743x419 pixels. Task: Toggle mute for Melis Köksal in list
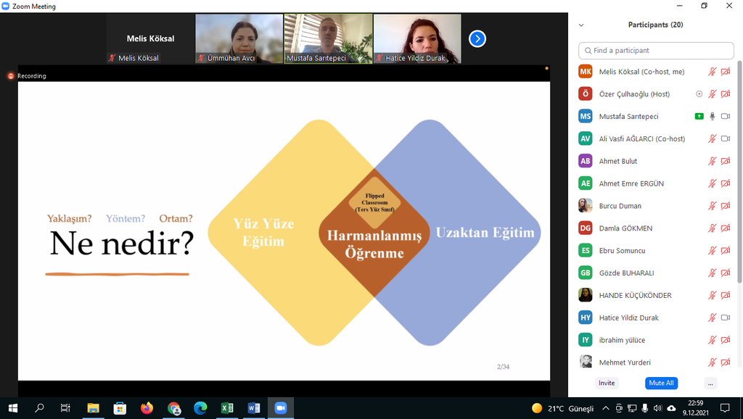pyautogui.click(x=713, y=72)
